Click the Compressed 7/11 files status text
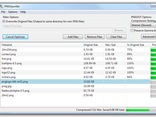Image resolution: width=156 pixels, height=117 pixels. click(x=101, y=110)
